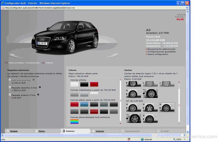Select step 3 Exterior tab
220x142 pixels.
pos(75,131)
